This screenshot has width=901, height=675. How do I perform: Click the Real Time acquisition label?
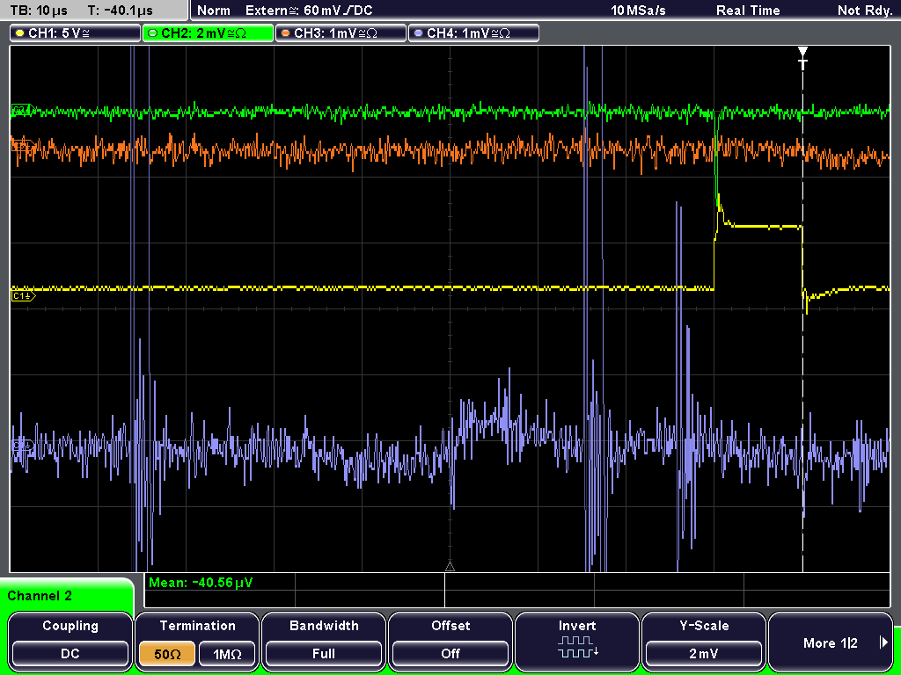pyautogui.click(x=748, y=11)
